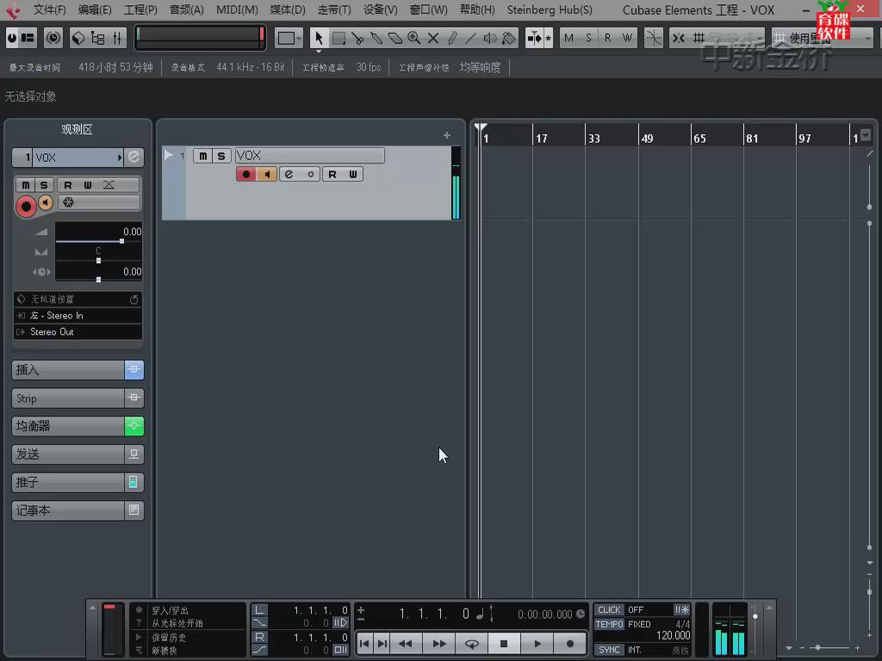Image resolution: width=882 pixels, height=661 pixels.
Task: Open the track preset (无轨道预置) selector
Action: point(78,299)
